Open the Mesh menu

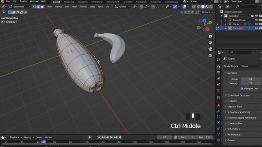coord(75,7)
